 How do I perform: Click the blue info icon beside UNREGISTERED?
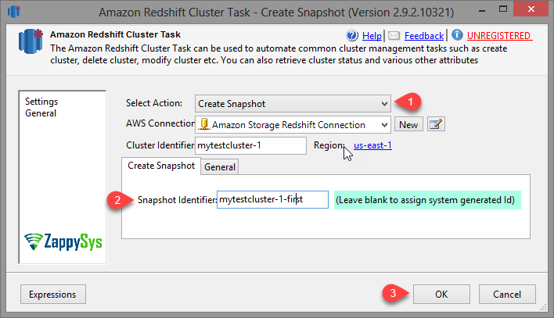coord(457,35)
